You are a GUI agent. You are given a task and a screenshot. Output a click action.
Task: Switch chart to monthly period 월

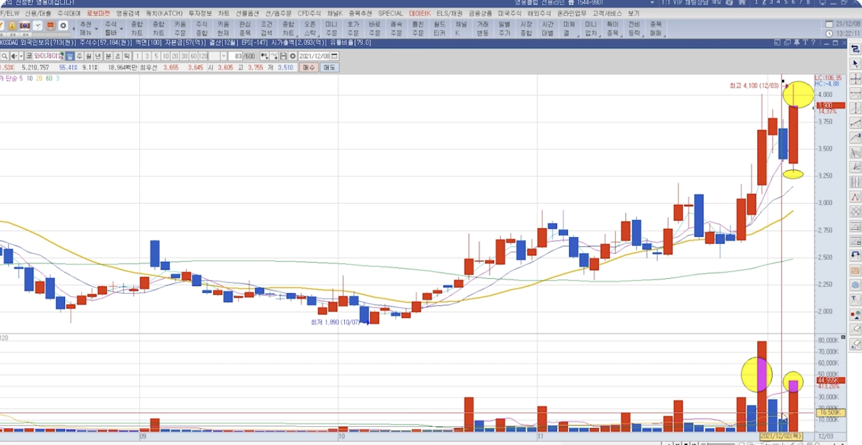88,56
